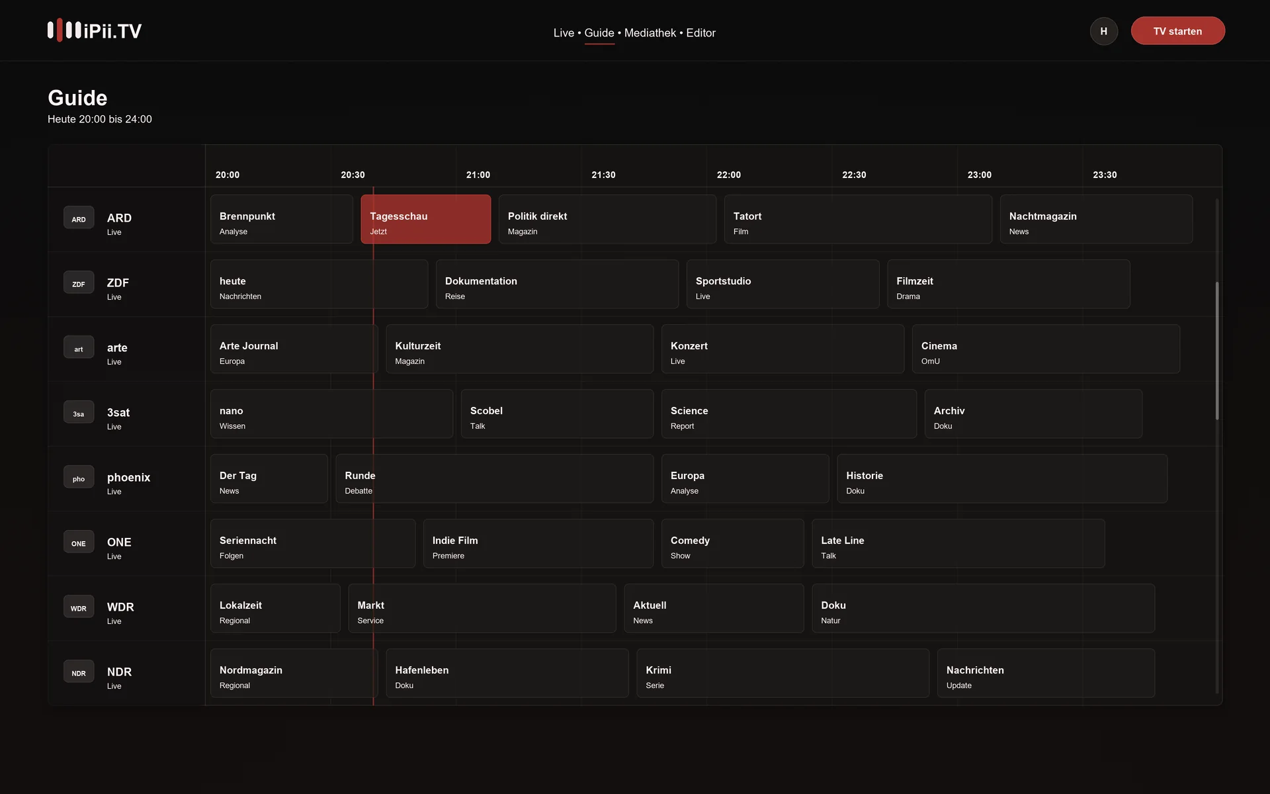1270x794 pixels.
Task: Open the Science Report program
Action: point(789,414)
